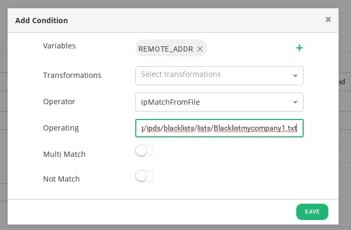The image size is (351, 230).
Task: Click the Operator field label
Action: 59,102
